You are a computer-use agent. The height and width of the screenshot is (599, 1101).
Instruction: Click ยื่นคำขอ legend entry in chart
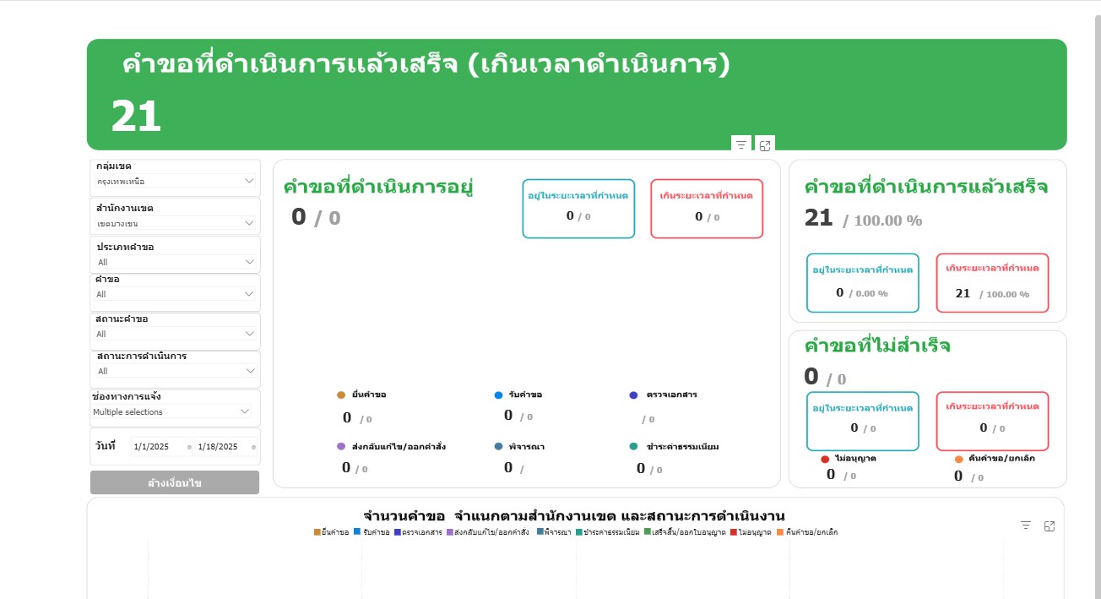331,532
